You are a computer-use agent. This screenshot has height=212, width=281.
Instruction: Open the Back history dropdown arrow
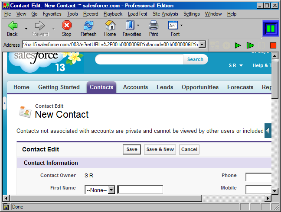(26, 29)
